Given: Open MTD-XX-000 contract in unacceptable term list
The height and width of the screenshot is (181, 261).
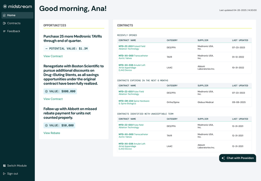Looking at the screenshot, I should click(x=133, y=135).
